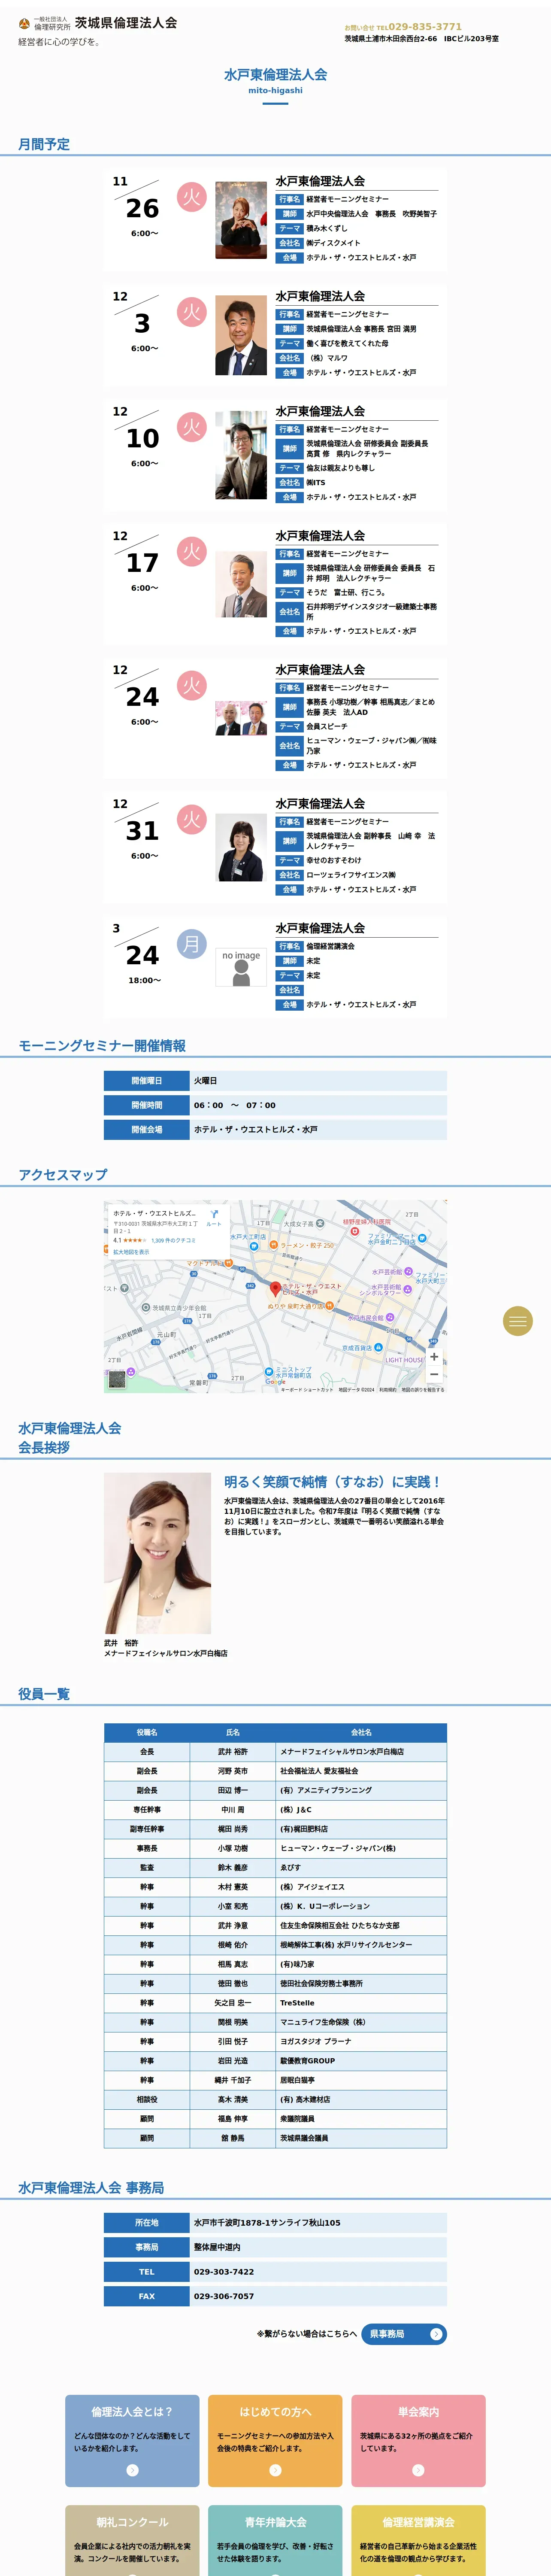551x2576 pixels.
Task: Click FAX value 029-306-7057
Action: pyautogui.click(x=224, y=2296)
